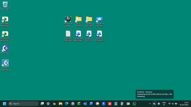
Task: Open the blue square app on the taskbar
Action: [x=103, y=104]
